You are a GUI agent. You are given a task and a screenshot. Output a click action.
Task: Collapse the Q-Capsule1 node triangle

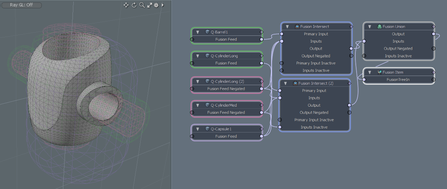pos(197,129)
